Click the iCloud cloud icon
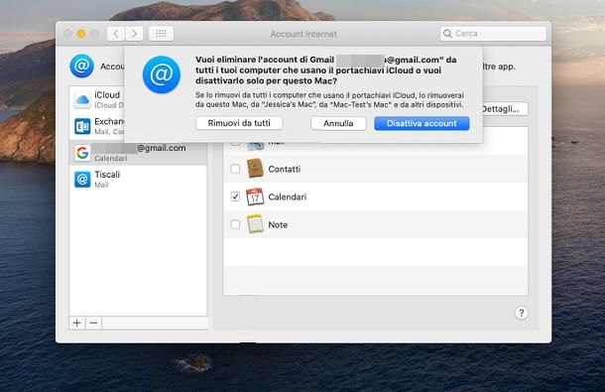 point(82,100)
